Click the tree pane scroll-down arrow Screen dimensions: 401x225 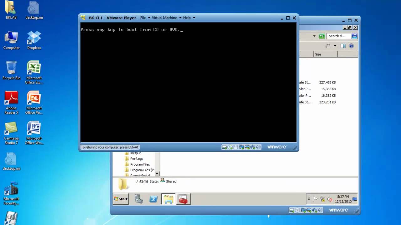(157, 174)
